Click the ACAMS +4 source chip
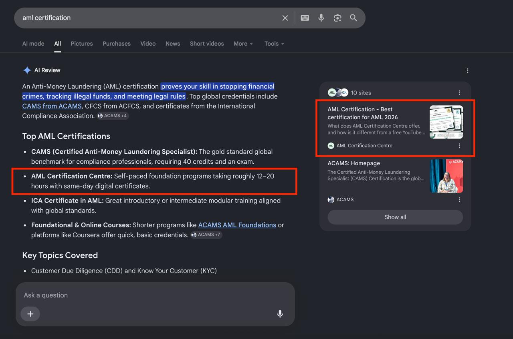Image resolution: width=513 pixels, height=339 pixels. point(113,116)
